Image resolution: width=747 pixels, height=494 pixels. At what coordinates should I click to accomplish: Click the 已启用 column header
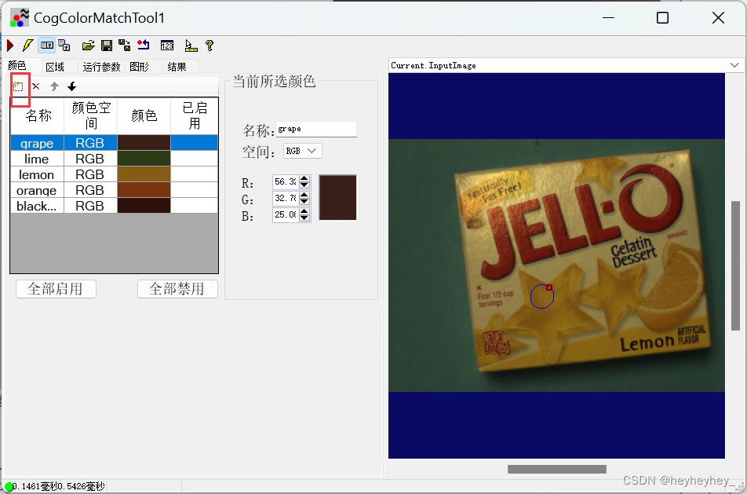195,116
